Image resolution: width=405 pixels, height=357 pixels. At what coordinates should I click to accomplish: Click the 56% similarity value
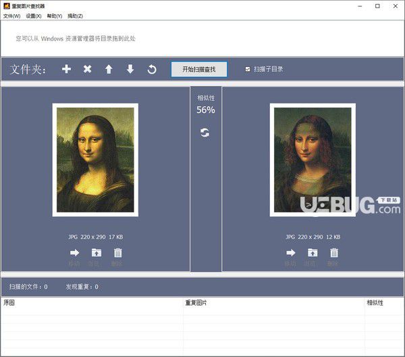tap(206, 110)
